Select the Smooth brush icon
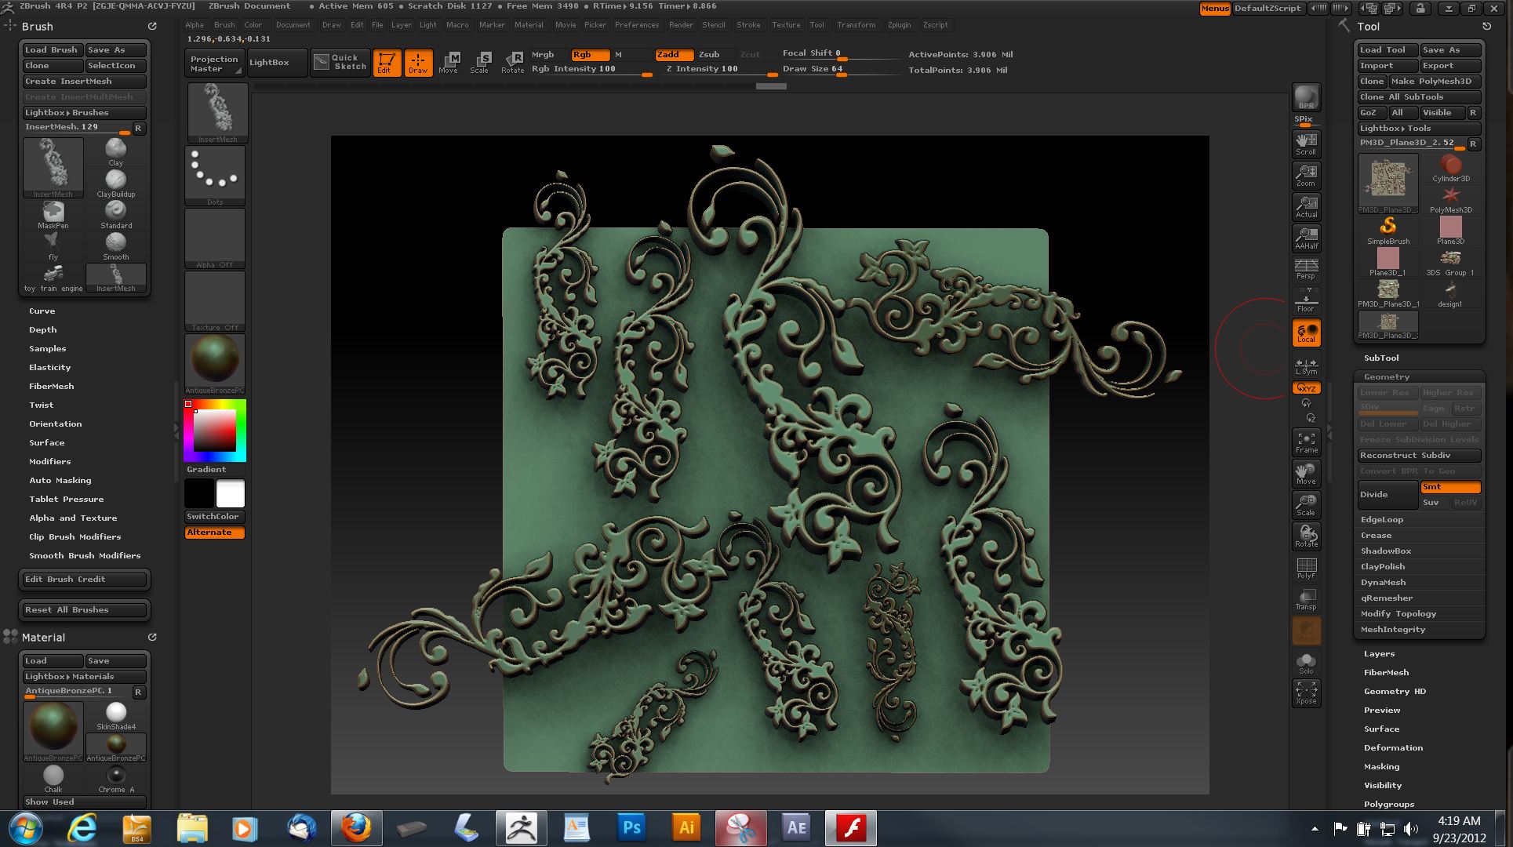 click(116, 246)
